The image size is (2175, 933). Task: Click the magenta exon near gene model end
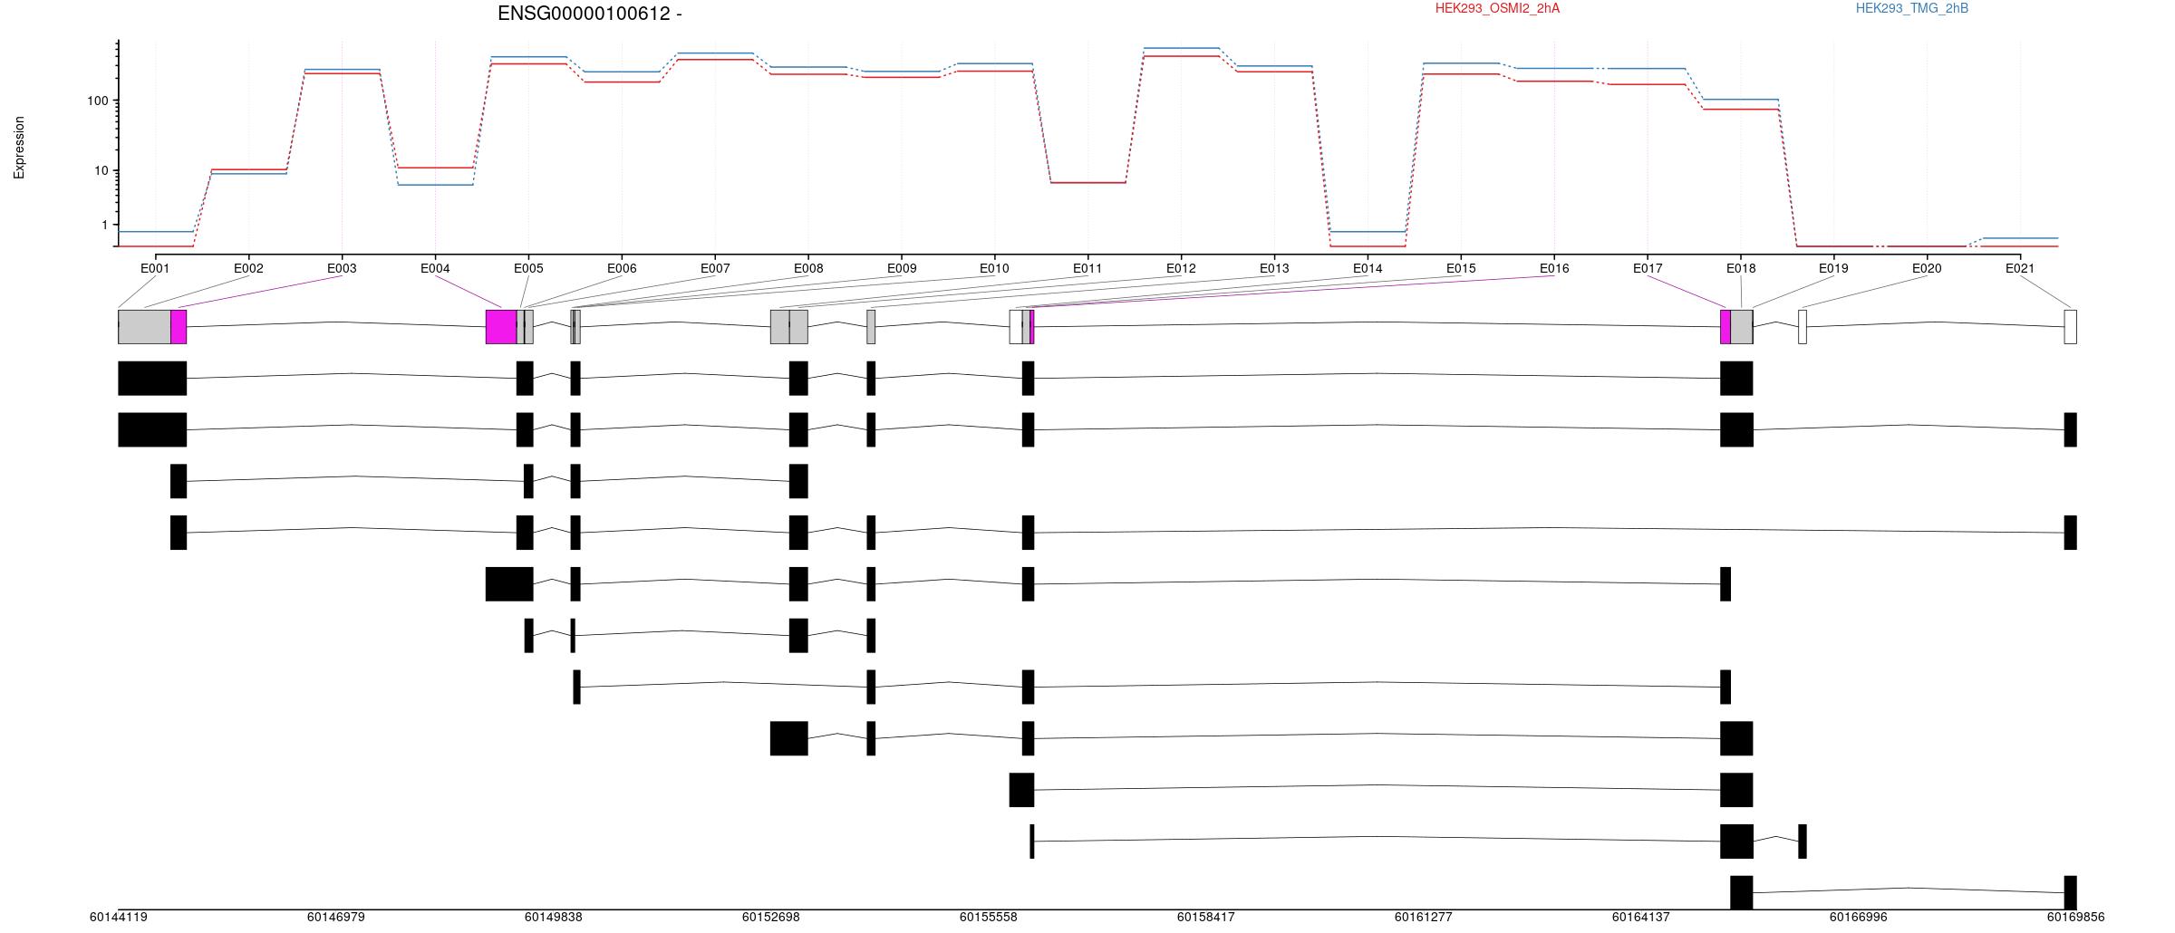1725,327
